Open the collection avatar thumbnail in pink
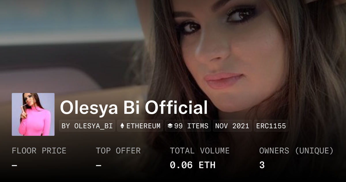 click(33, 114)
